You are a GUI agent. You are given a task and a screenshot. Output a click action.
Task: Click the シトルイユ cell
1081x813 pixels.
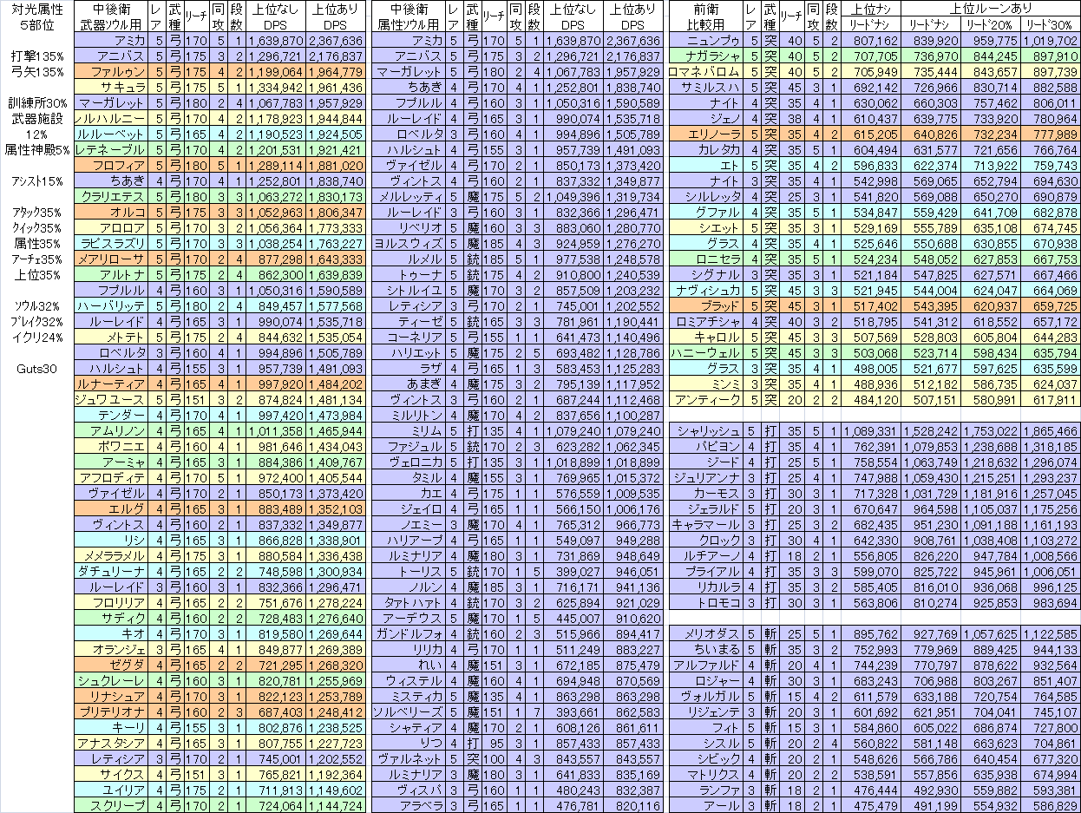point(409,291)
